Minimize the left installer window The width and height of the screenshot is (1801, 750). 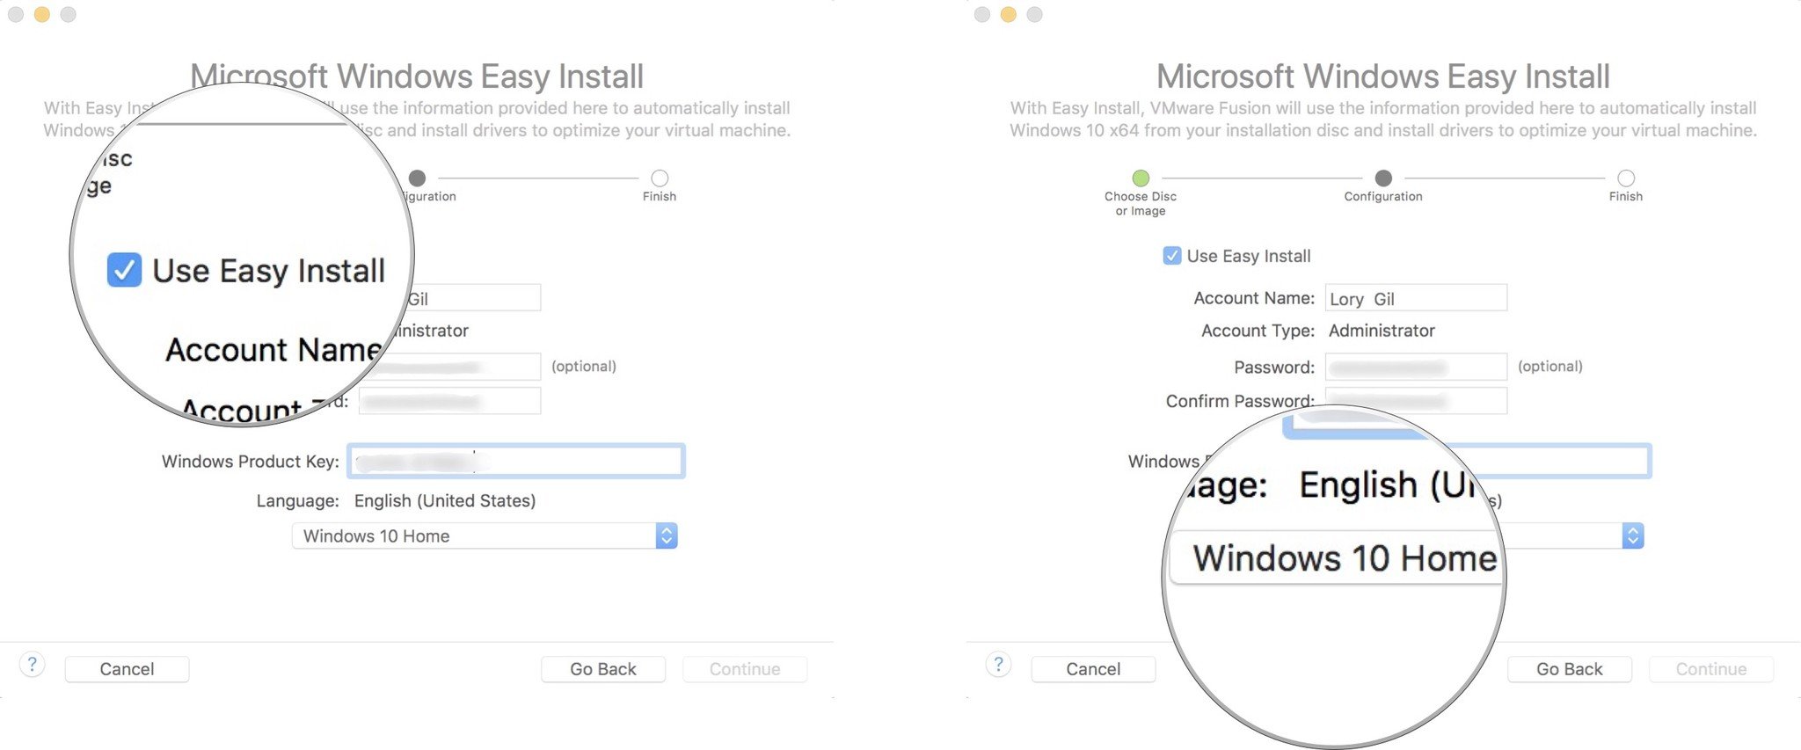41,15
